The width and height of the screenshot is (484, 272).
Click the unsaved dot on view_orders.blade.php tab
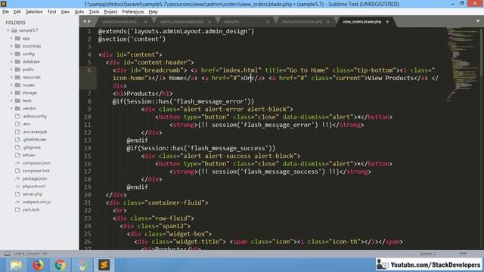pyautogui.click(x=387, y=22)
